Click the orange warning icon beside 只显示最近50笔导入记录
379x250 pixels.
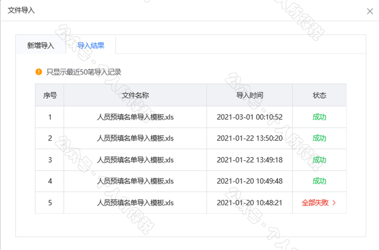pos(39,72)
